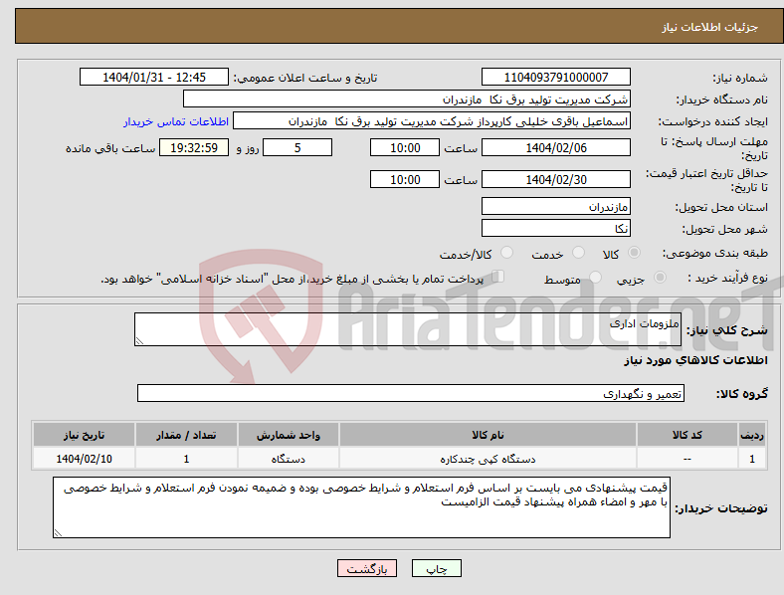Select the کالا radio button
Viewport: 784px width, 595px height.
point(634,253)
